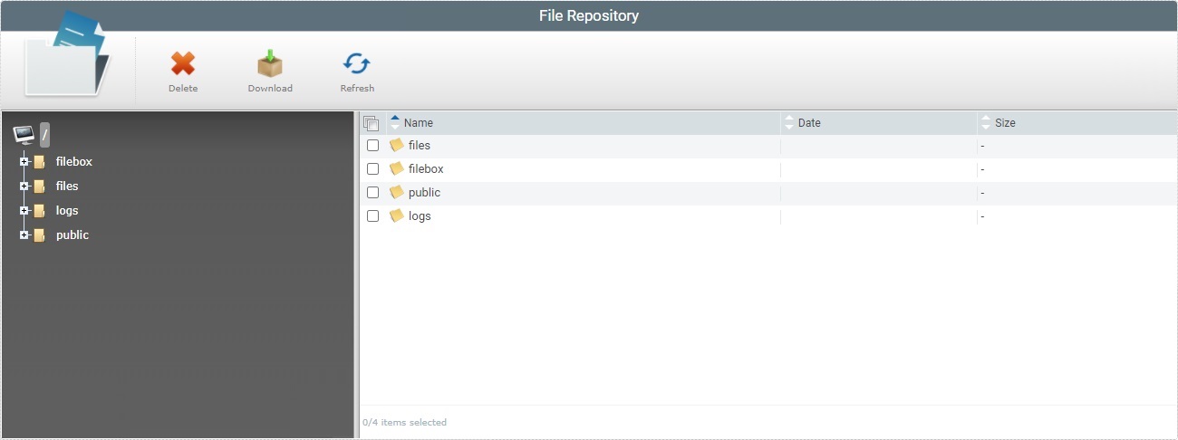This screenshot has height=440, width=1178.
Task: Click the size dash in files row
Action: point(982,146)
